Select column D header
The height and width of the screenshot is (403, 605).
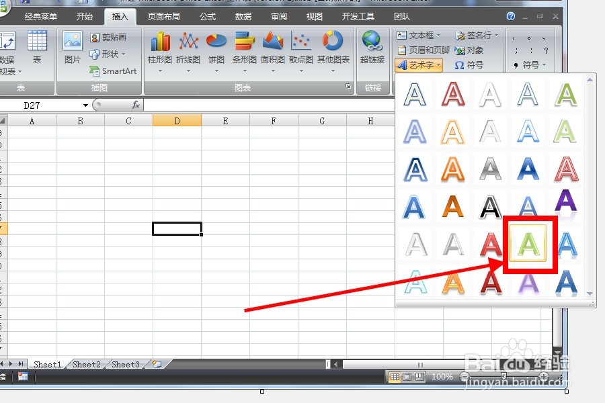(177, 121)
